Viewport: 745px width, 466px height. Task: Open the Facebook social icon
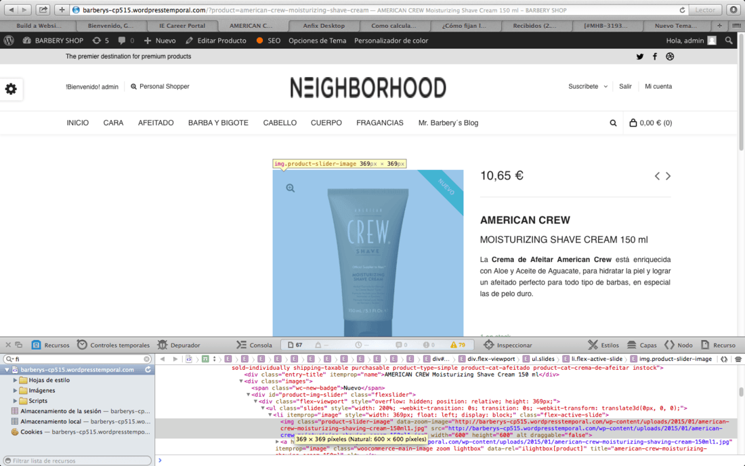click(655, 56)
